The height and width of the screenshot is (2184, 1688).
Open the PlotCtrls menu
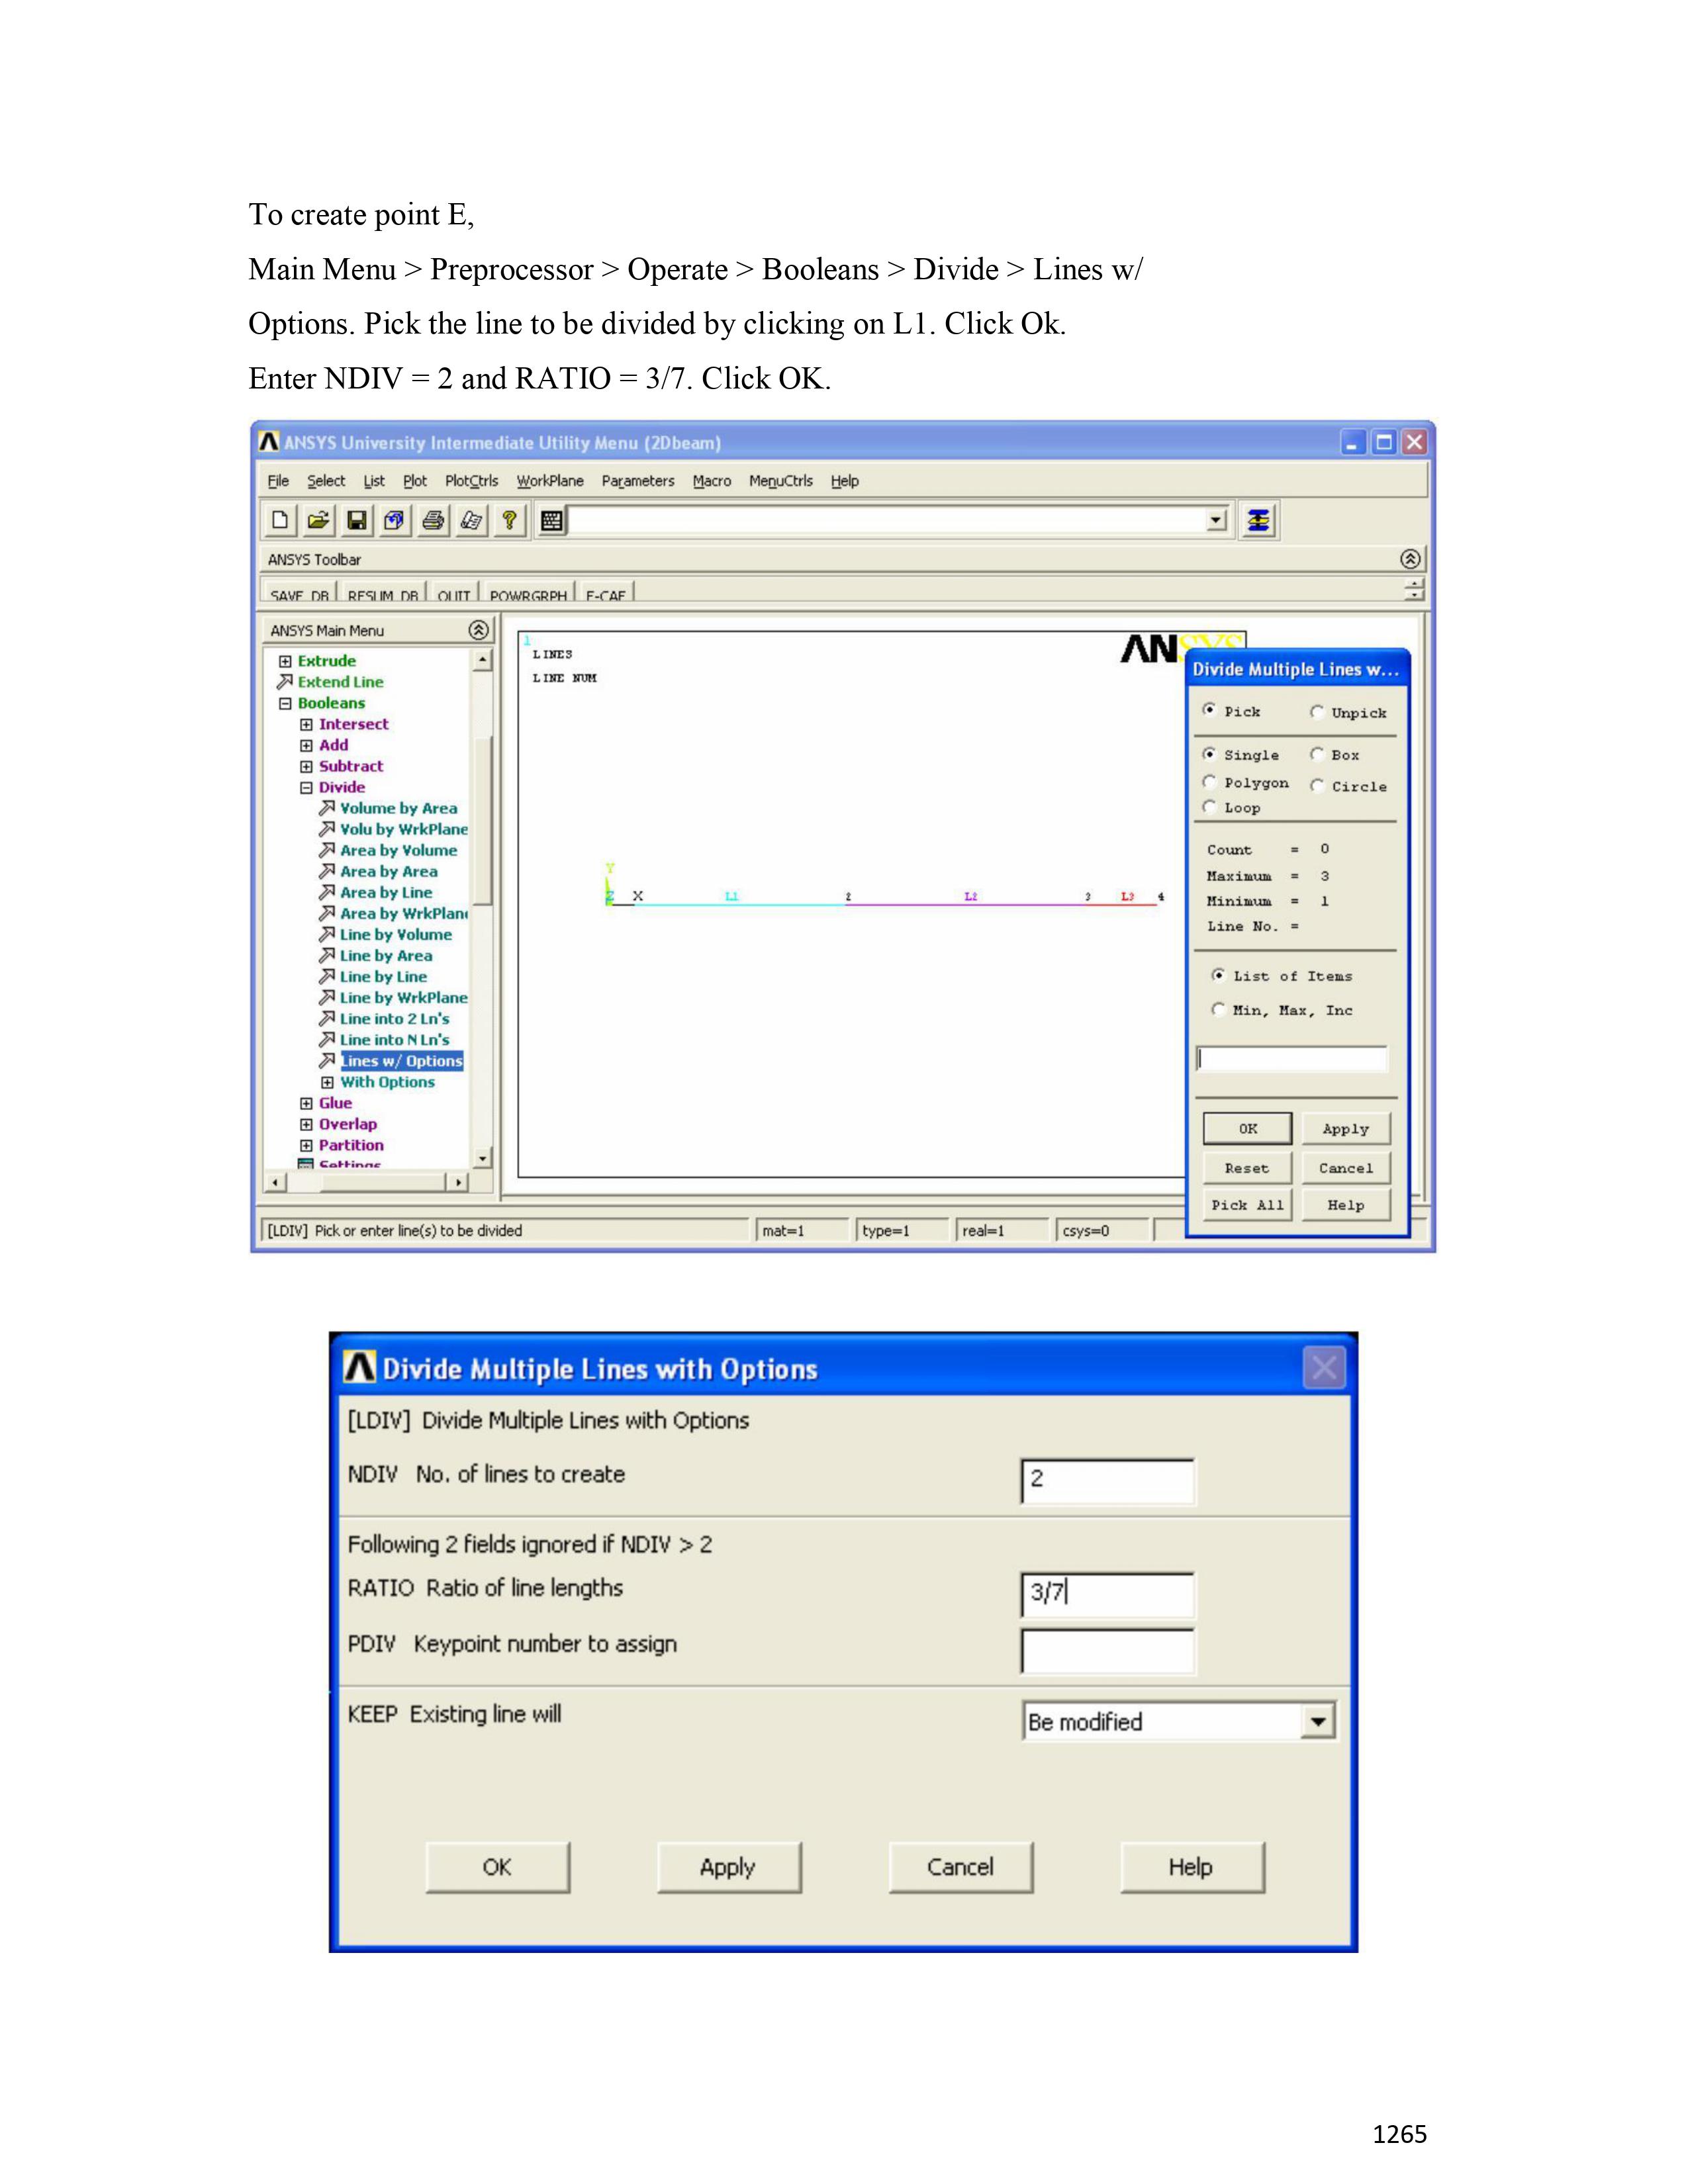click(471, 481)
